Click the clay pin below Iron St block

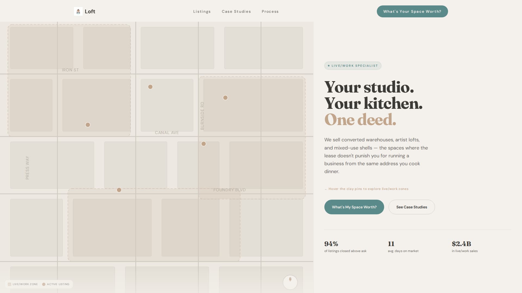[x=88, y=125]
